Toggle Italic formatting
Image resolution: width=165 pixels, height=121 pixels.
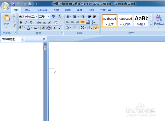26,23
